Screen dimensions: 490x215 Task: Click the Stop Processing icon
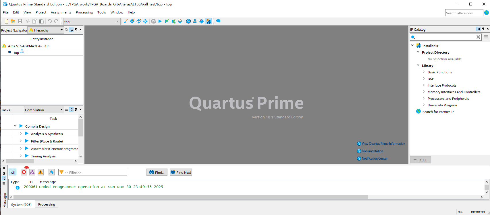[154, 21]
